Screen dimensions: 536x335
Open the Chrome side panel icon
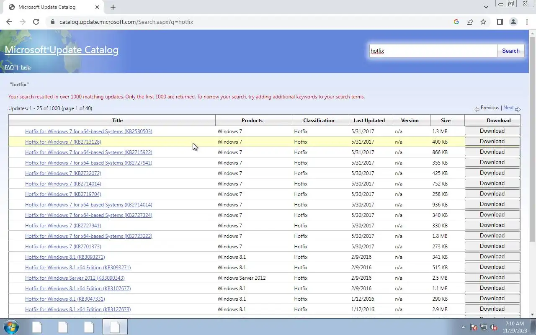(500, 22)
